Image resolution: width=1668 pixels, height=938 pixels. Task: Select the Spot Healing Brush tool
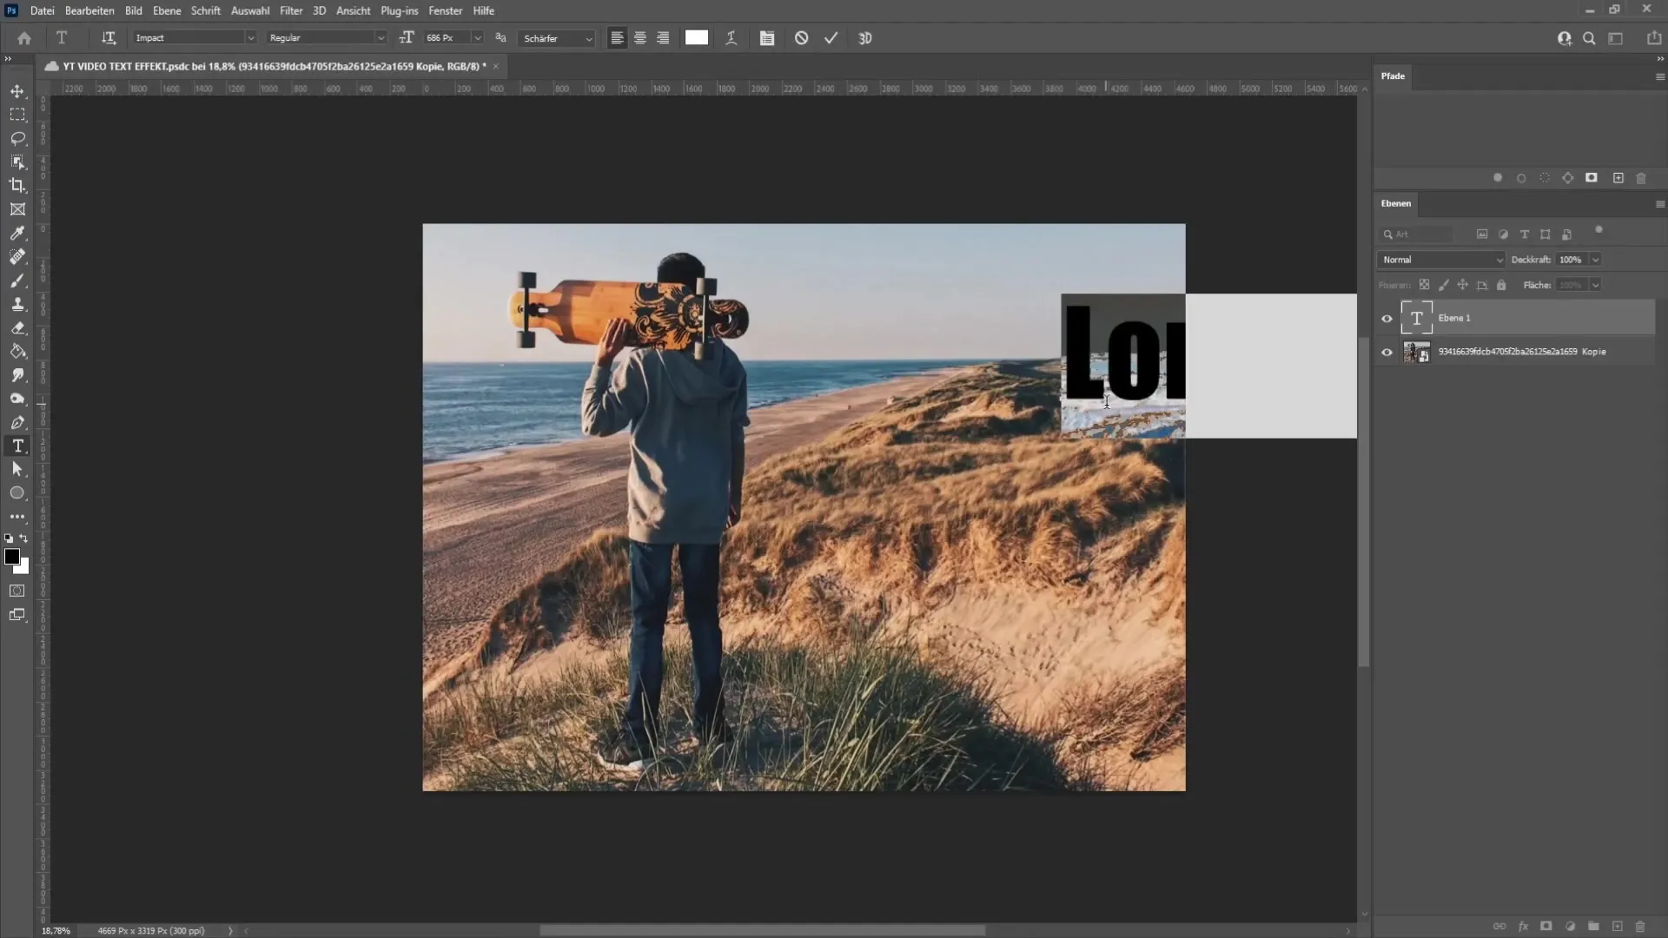pos(17,256)
